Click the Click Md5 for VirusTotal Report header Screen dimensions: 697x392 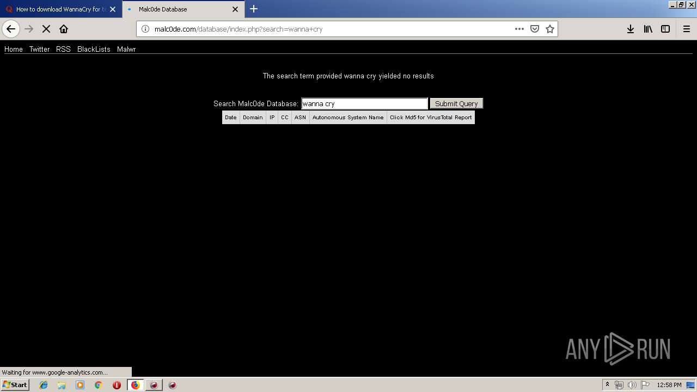(x=431, y=117)
